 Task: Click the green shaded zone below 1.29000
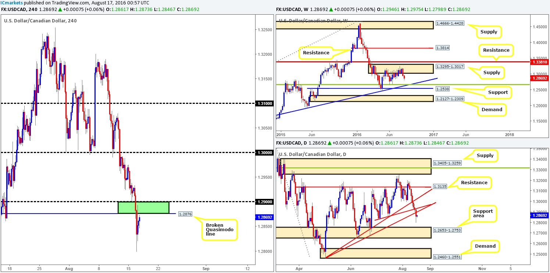point(143,208)
